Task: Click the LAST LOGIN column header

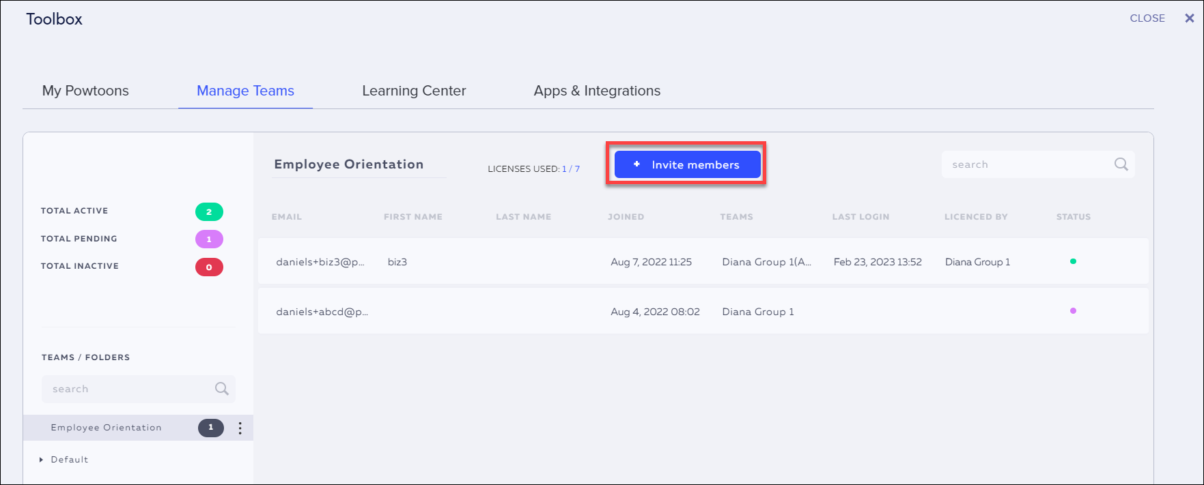Action: pyautogui.click(x=860, y=217)
